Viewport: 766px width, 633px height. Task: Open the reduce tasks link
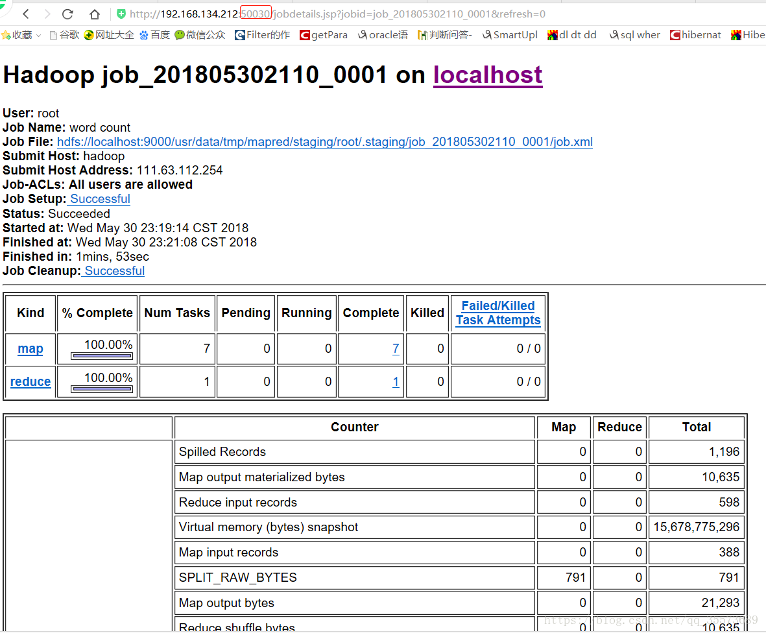(x=30, y=382)
